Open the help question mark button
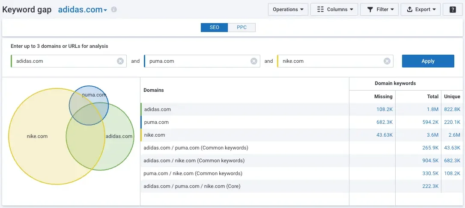Screen dimensions: 465x208 453,9
